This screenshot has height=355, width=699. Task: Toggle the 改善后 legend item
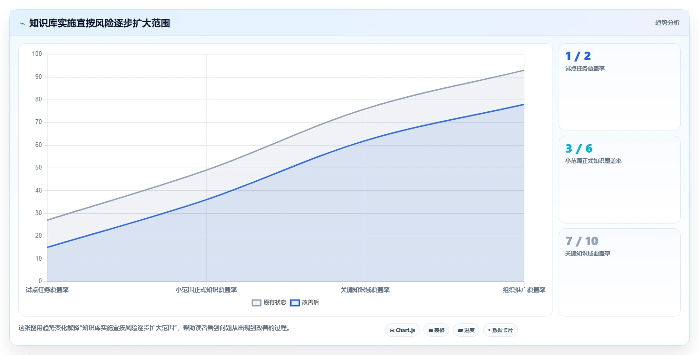click(x=304, y=302)
